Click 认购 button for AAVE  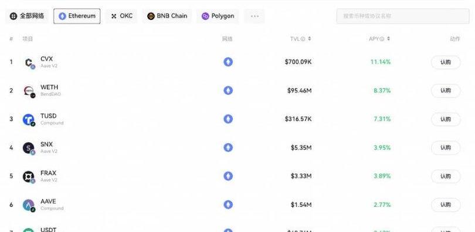click(x=446, y=205)
